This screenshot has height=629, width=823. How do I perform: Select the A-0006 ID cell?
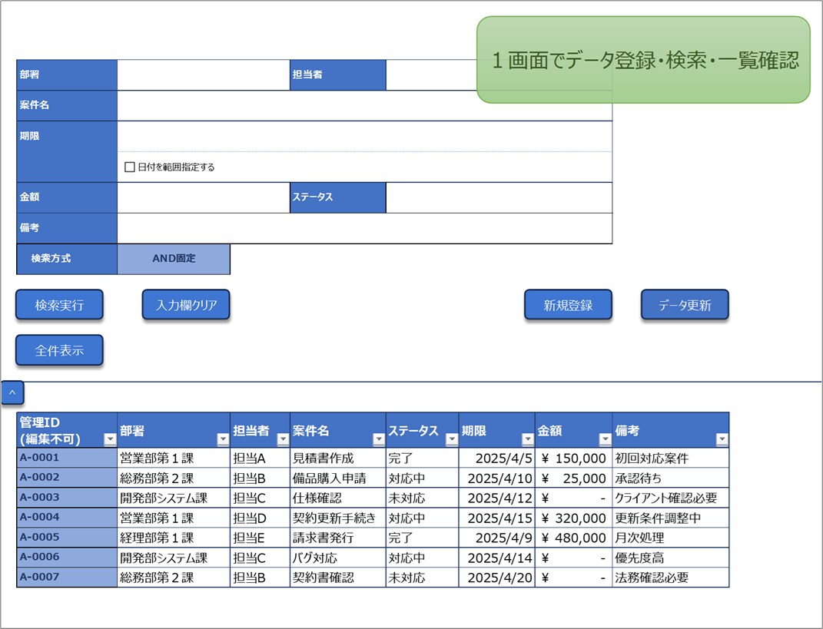(x=67, y=558)
